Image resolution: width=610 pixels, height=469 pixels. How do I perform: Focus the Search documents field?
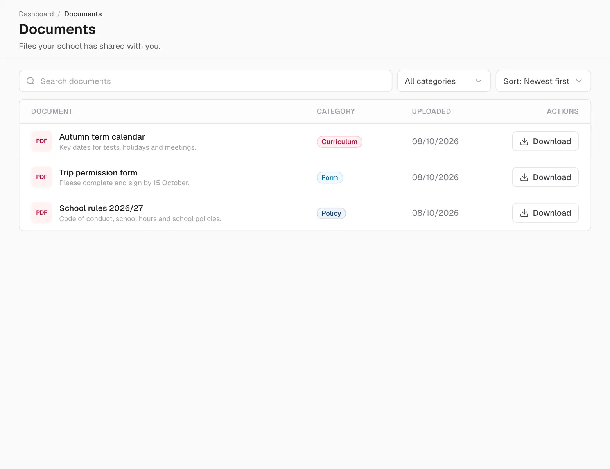click(x=205, y=81)
